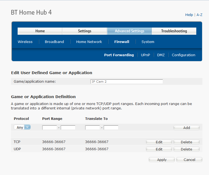Edit the TCP port rule
This screenshot has height=175, width=209.
pyautogui.click(x=159, y=142)
